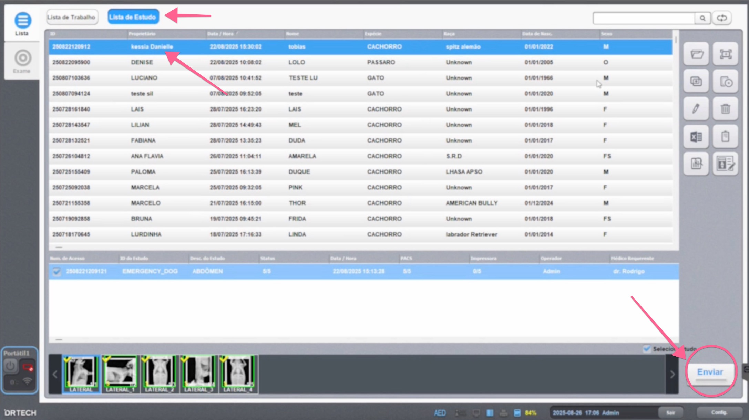Copy the study with the duplicate icon
This screenshot has width=749, height=420.
click(x=696, y=82)
